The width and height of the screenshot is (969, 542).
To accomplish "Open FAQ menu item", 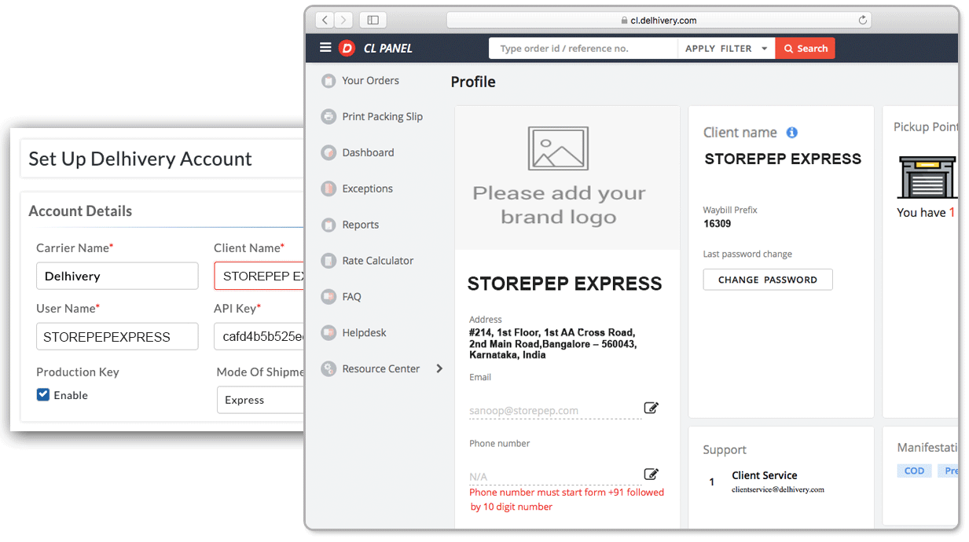I will tap(351, 297).
